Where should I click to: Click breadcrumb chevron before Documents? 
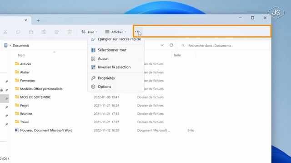10,45
